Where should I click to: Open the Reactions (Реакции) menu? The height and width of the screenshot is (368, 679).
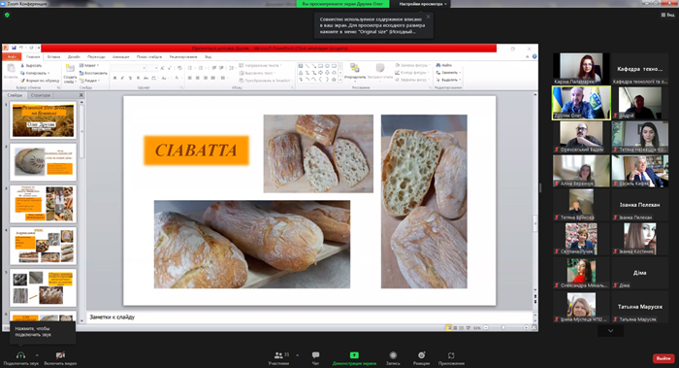(421, 358)
